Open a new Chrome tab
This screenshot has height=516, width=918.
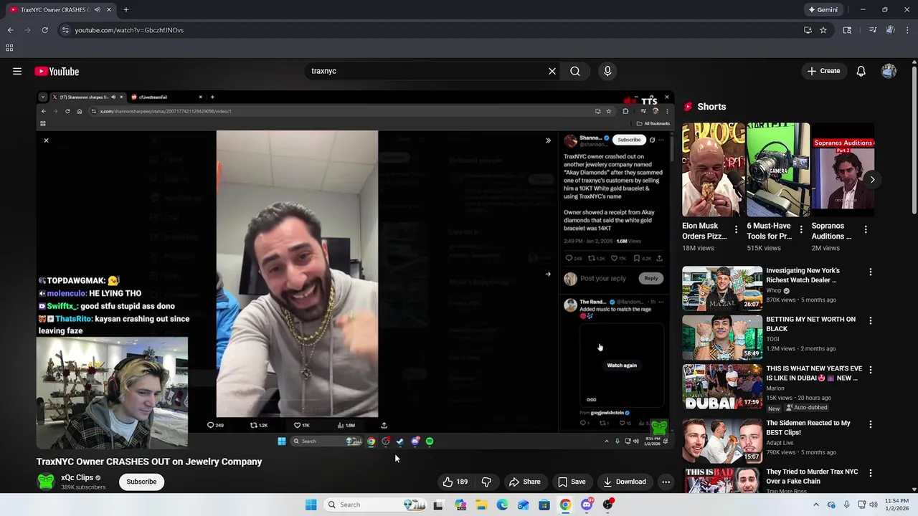pyautogui.click(x=126, y=10)
